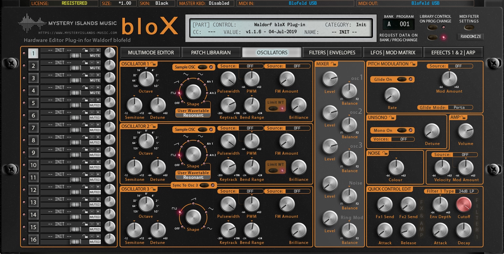Click the red LED next to part 3

pos(24,78)
